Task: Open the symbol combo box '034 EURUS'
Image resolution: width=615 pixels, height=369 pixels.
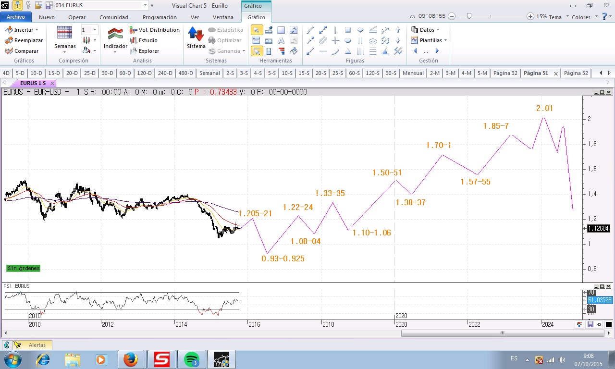Action: [101, 5]
